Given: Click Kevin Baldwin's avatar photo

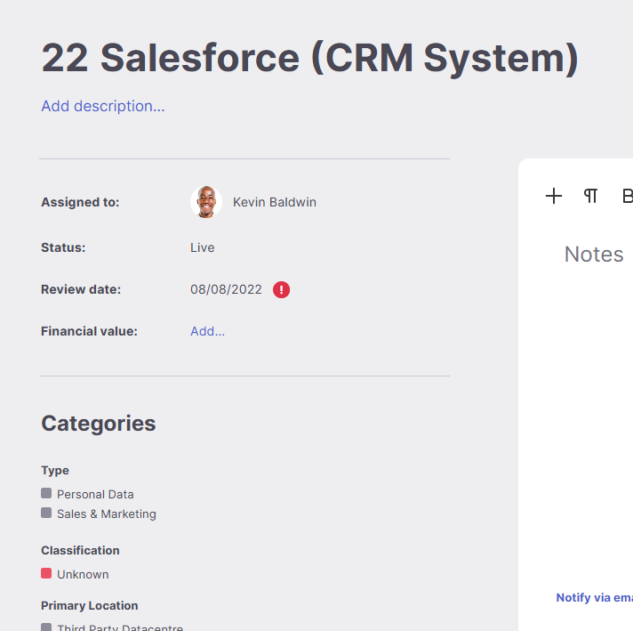Looking at the screenshot, I should (x=206, y=202).
